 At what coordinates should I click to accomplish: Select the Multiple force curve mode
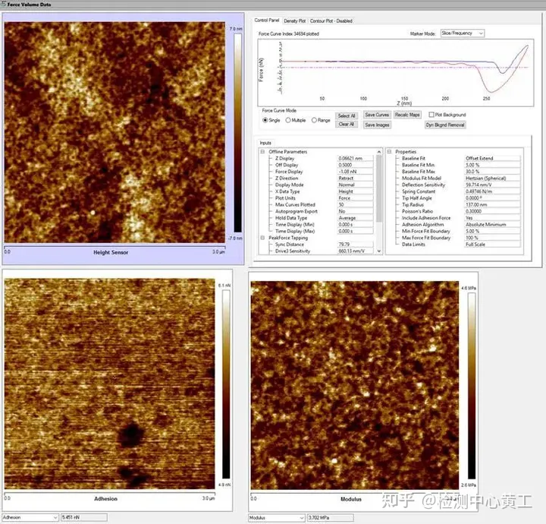(x=288, y=120)
